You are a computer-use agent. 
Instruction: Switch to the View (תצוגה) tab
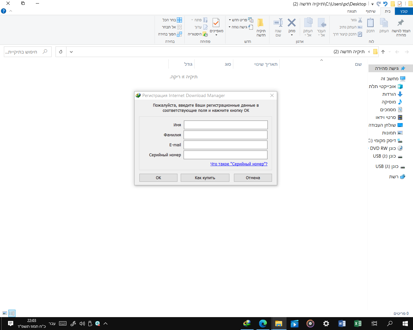(x=352, y=11)
